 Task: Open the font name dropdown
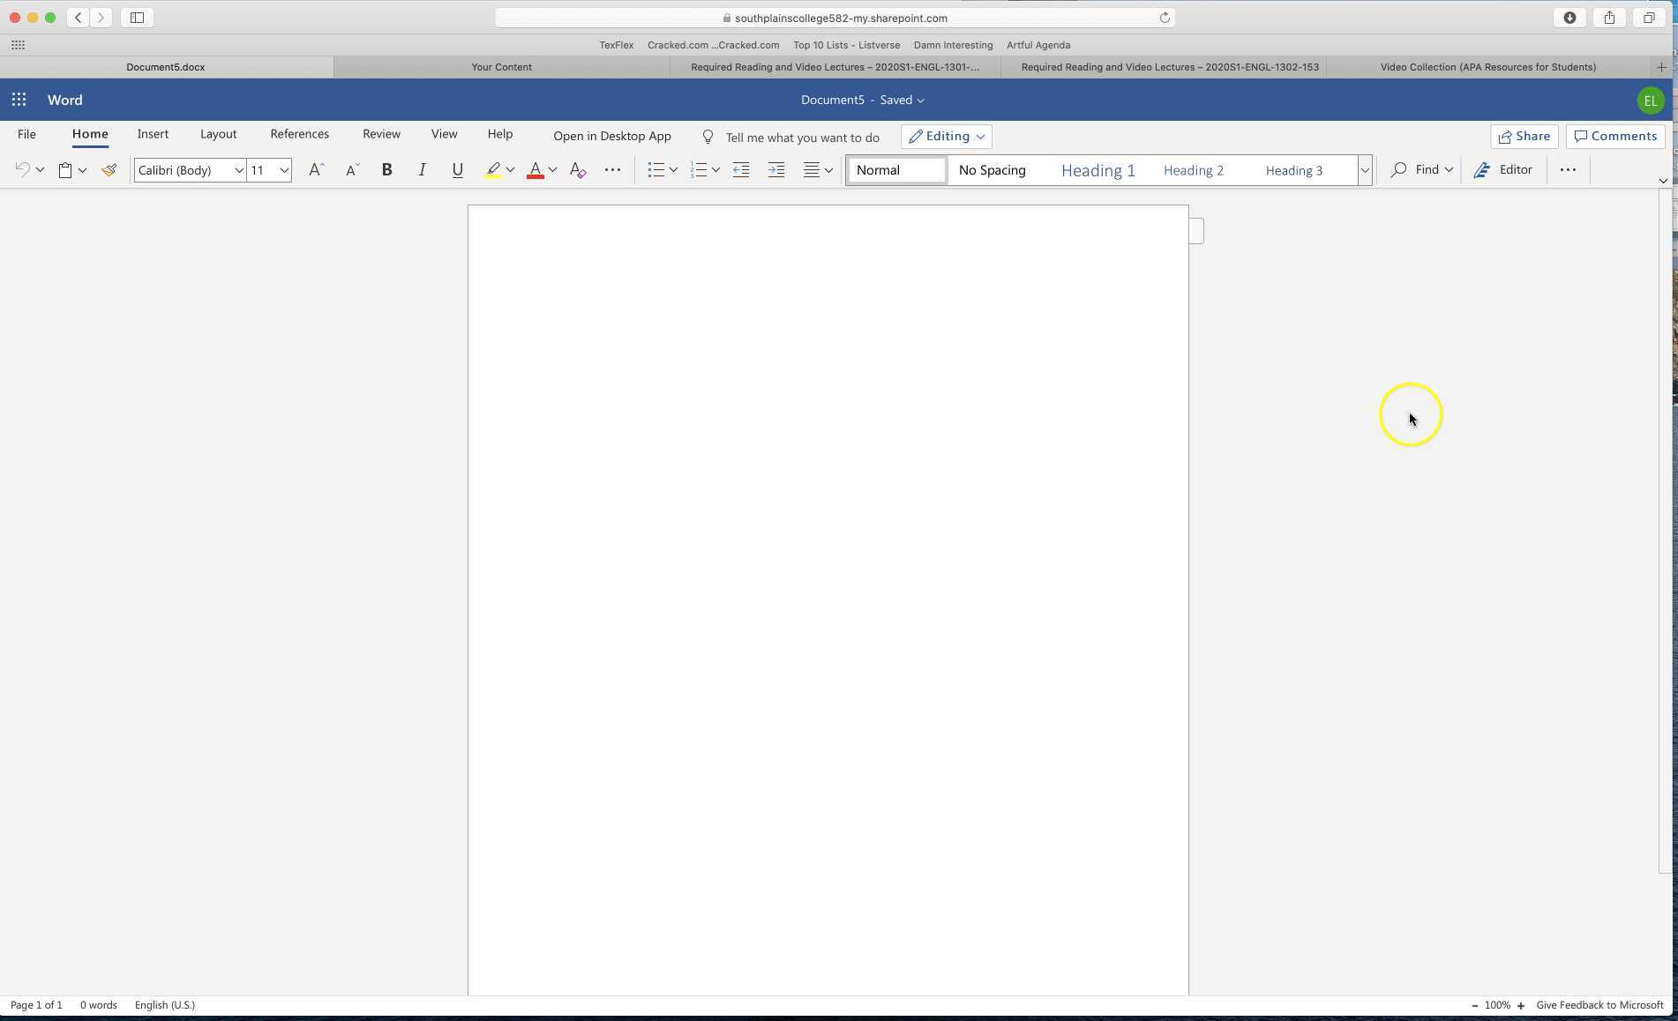pyautogui.click(x=238, y=169)
